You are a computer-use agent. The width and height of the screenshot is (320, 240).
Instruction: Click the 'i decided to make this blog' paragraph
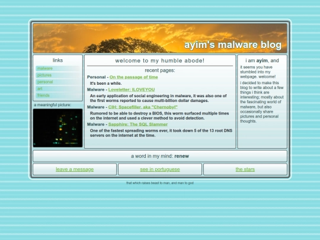click(x=262, y=102)
